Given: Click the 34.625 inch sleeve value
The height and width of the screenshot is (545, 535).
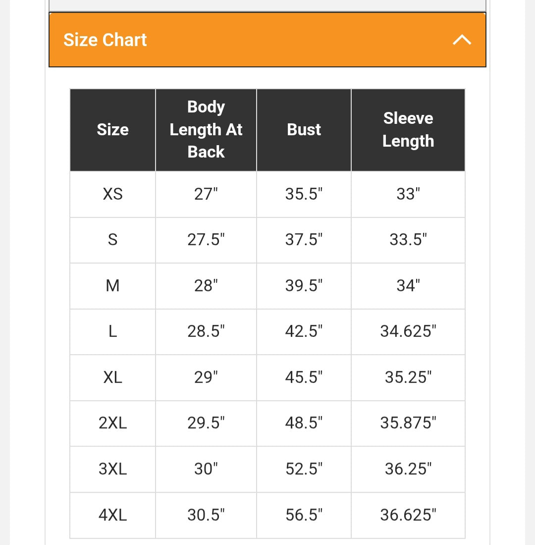Looking at the screenshot, I should (x=408, y=331).
